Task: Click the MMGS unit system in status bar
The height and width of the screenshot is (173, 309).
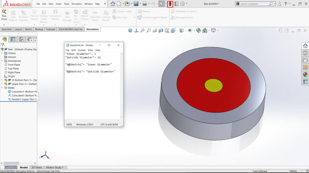Action: [x=293, y=171]
